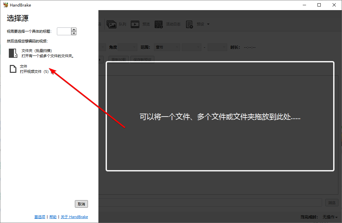
Task: Click the 预设 (Presets) gear-document icon
Action: 189,24
